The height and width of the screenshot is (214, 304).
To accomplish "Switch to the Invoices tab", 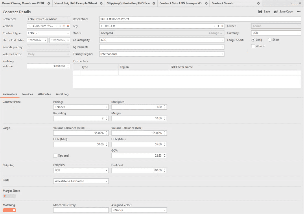I will [27, 94].
